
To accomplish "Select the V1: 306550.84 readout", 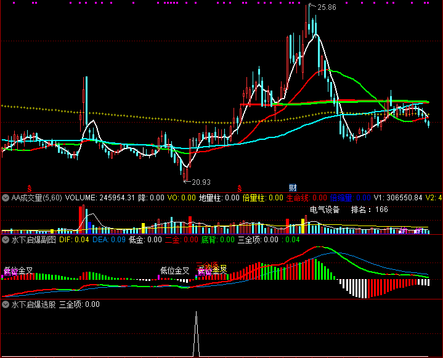I will [x=398, y=198].
